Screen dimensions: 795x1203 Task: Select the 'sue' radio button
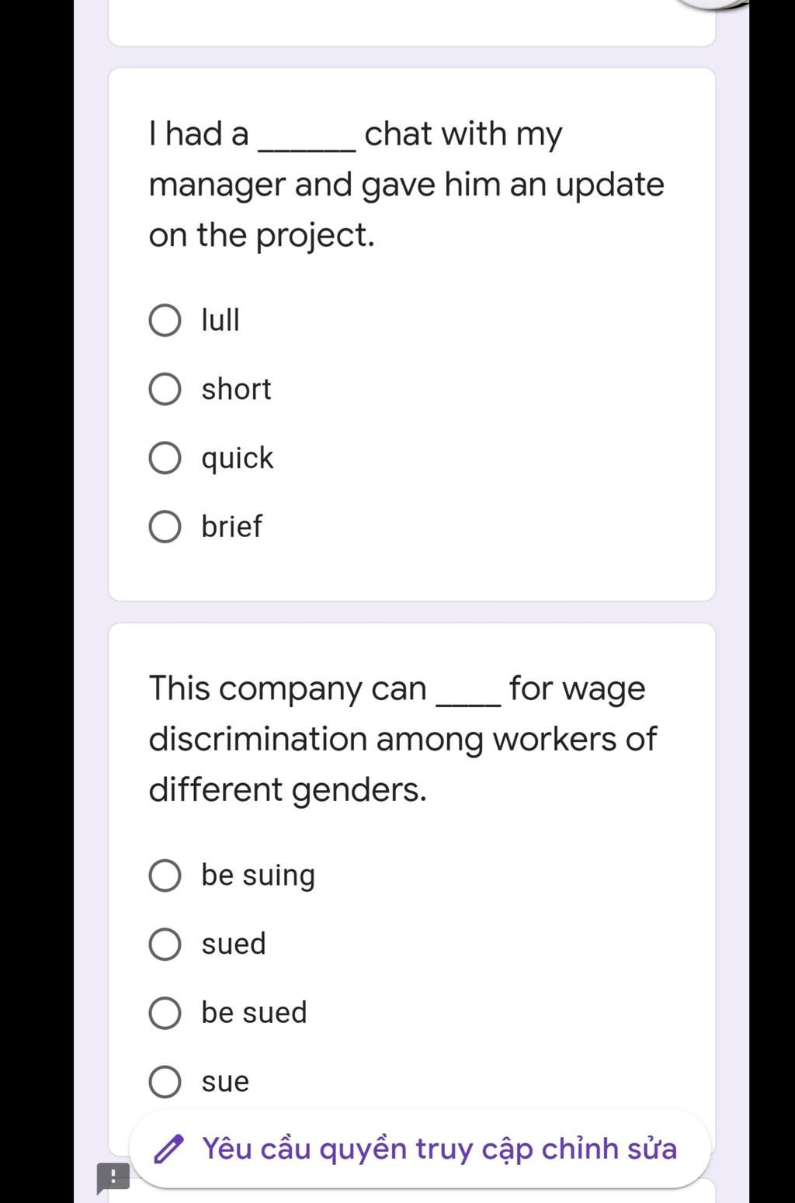click(165, 1082)
